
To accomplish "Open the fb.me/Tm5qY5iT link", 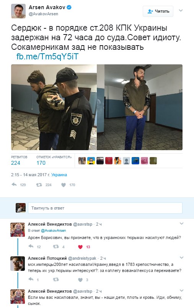I will pyautogui.click(x=47, y=57).
